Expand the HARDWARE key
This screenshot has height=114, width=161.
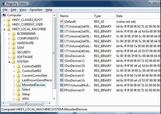pos(9,43)
